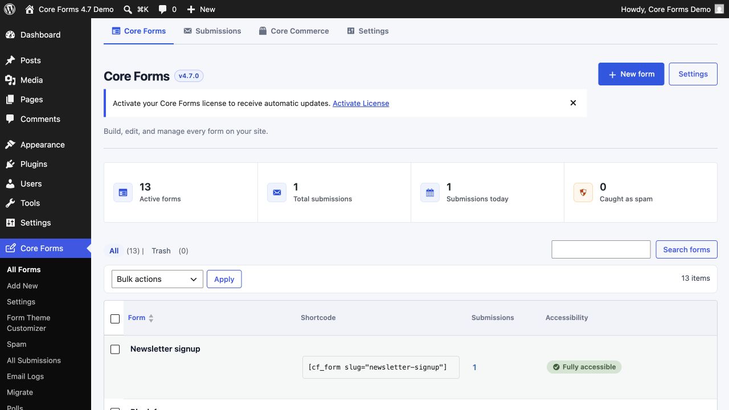Click the Plugins plug icon

pos(10,164)
